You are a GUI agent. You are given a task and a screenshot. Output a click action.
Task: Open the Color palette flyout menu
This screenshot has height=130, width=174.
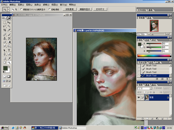coord(170,40)
